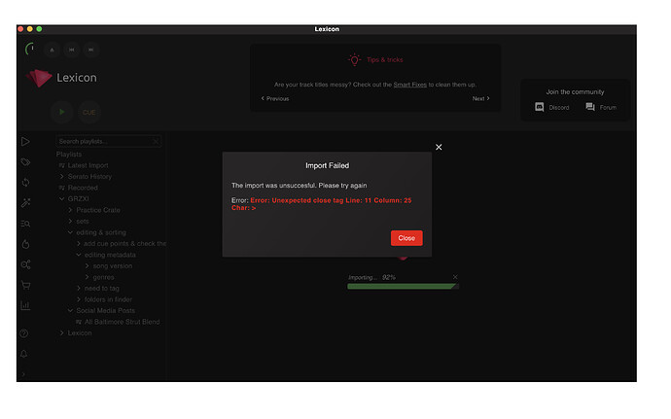This screenshot has height=419, width=671.
Task: Open the tags icon in sidebar
Action: 26,162
